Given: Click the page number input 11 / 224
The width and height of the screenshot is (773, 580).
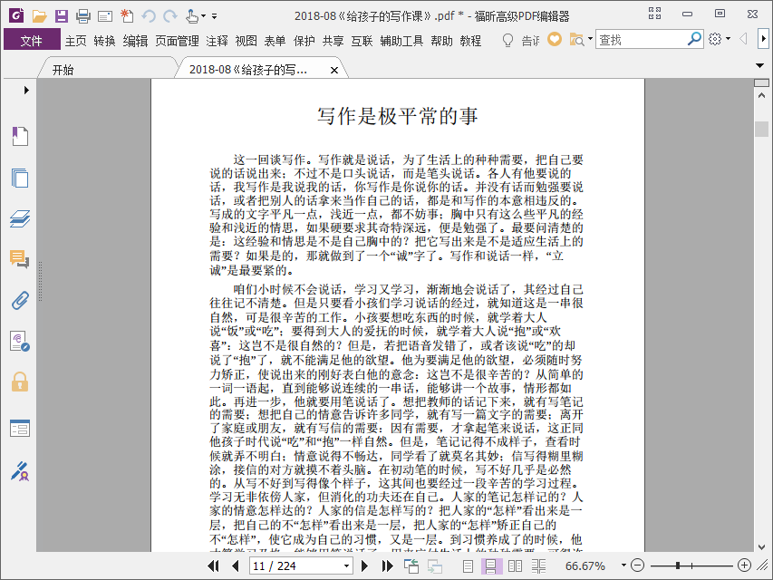Looking at the screenshot, I should click(x=295, y=565).
